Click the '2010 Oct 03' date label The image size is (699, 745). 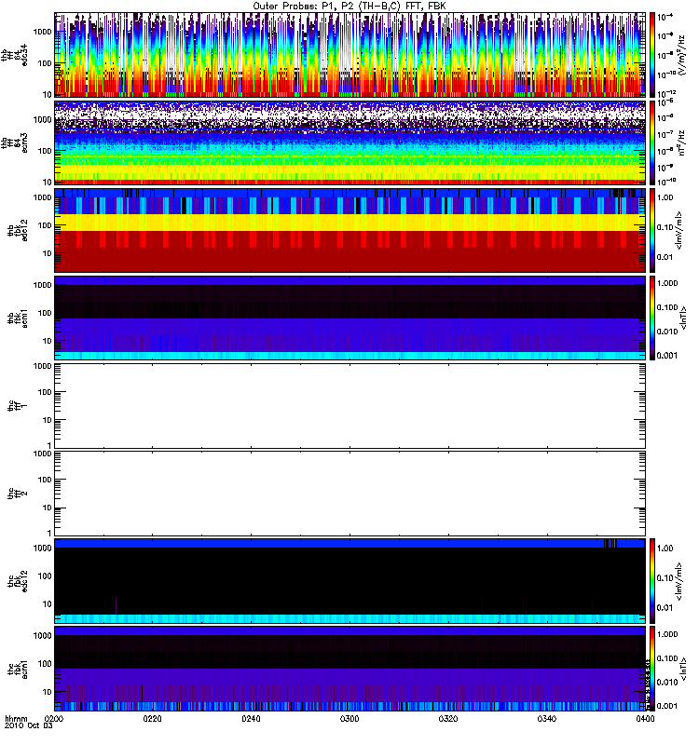pos(29,725)
